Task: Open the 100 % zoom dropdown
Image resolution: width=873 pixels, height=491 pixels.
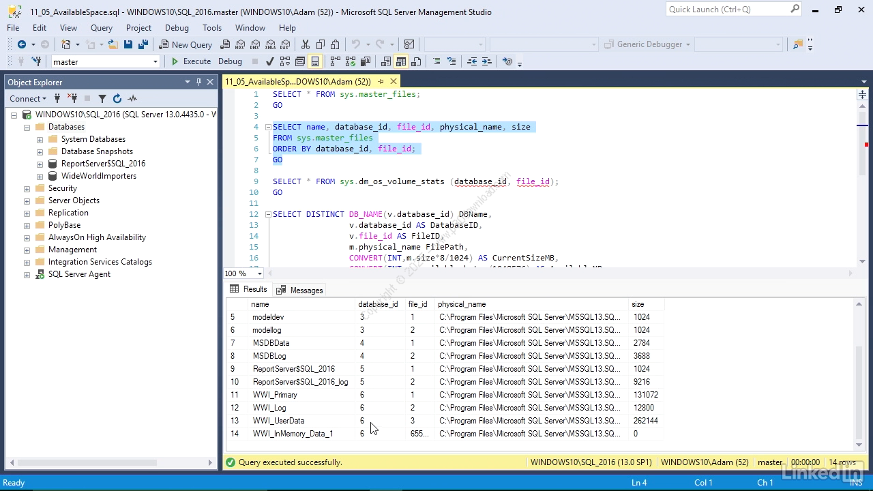Action: click(x=260, y=273)
